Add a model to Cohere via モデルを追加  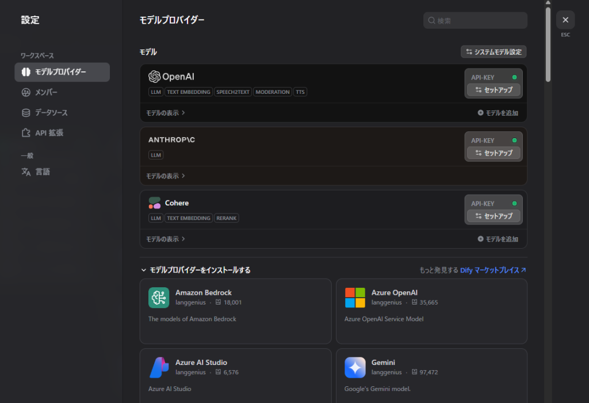click(498, 239)
